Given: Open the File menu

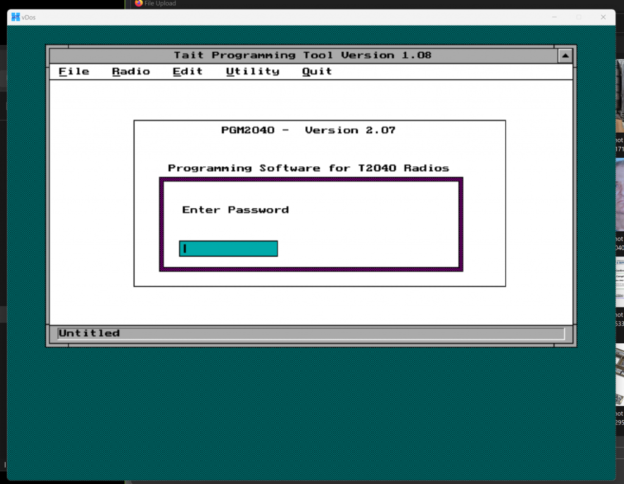Looking at the screenshot, I should pos(74,72).
